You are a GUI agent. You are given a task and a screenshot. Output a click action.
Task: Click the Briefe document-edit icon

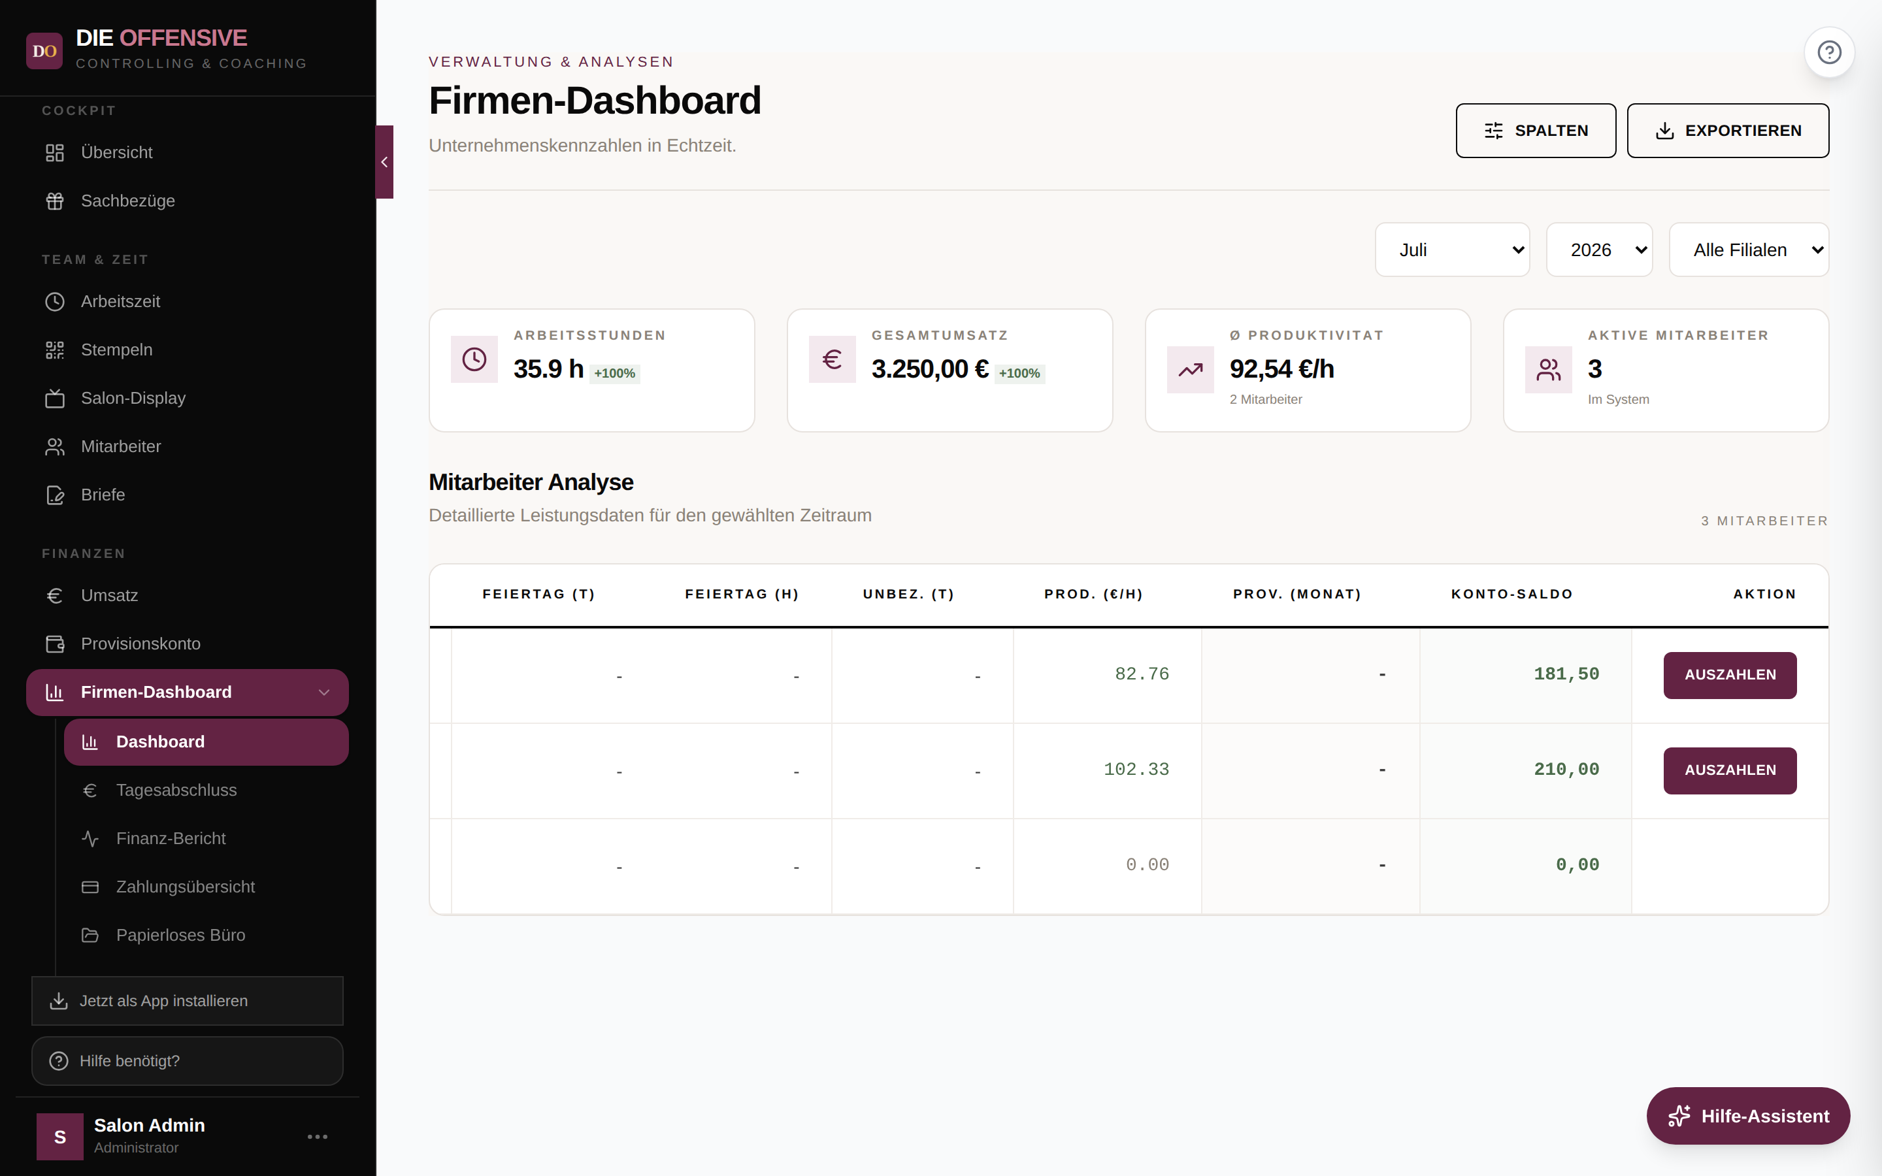coord(54,495)
